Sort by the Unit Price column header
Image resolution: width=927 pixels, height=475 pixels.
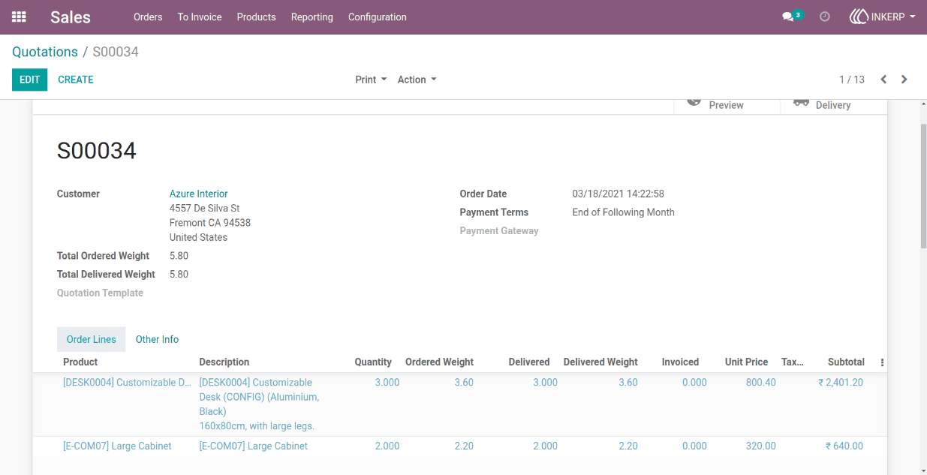[x=746, y=362]
